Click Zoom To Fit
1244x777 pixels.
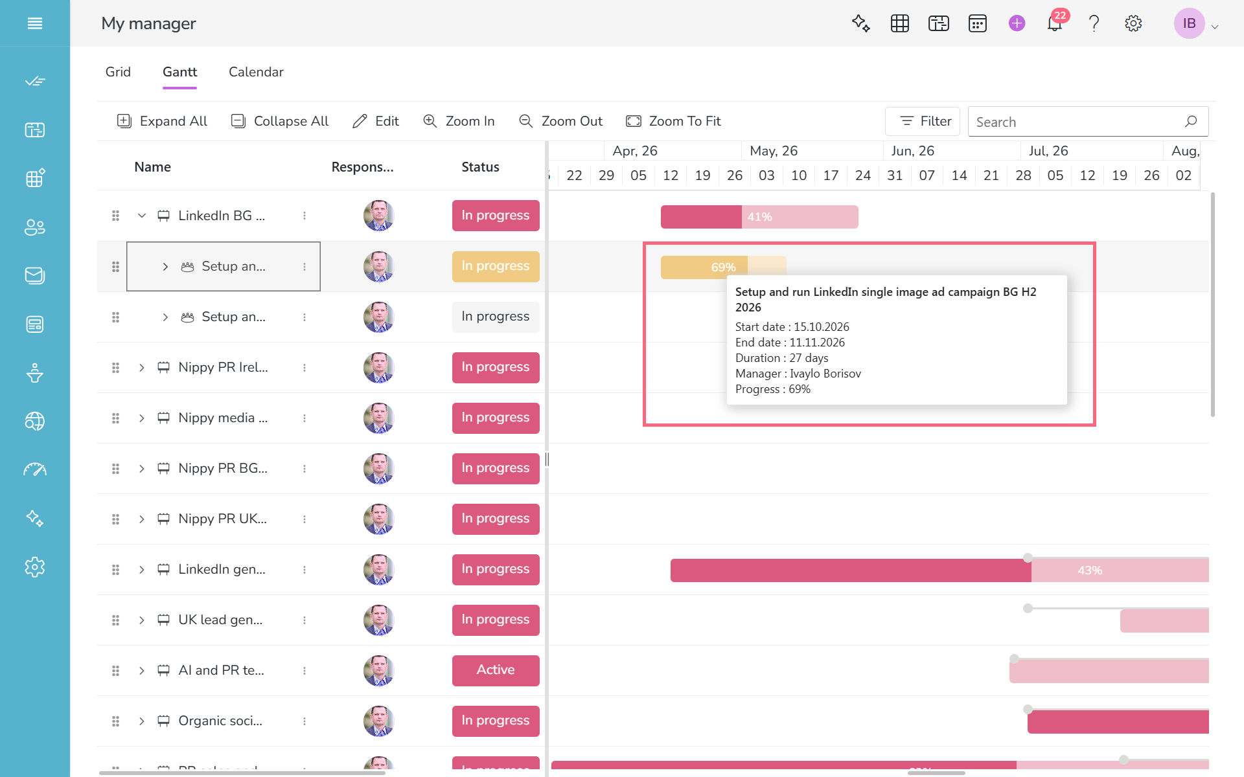[673, 121]
